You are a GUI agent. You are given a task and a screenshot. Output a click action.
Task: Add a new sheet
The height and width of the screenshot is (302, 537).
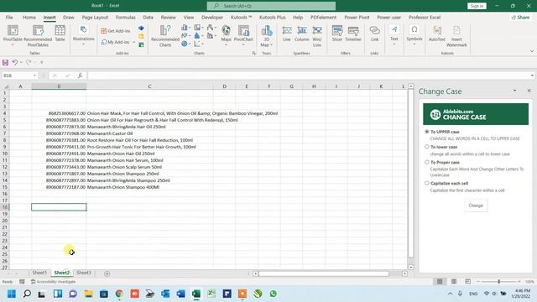point(107,273)
